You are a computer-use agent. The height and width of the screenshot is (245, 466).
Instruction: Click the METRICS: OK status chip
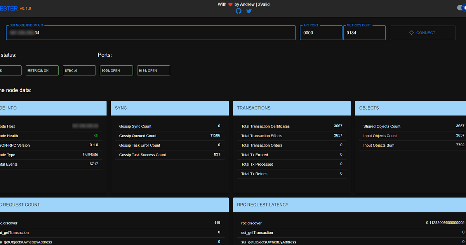pos(42,70)
